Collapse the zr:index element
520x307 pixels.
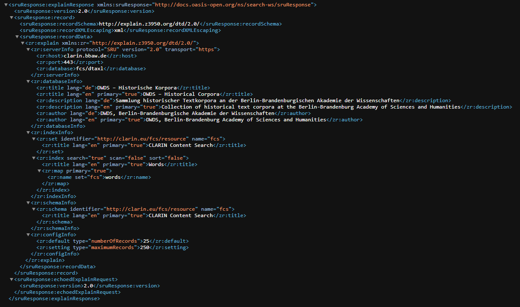click(33, 158)
